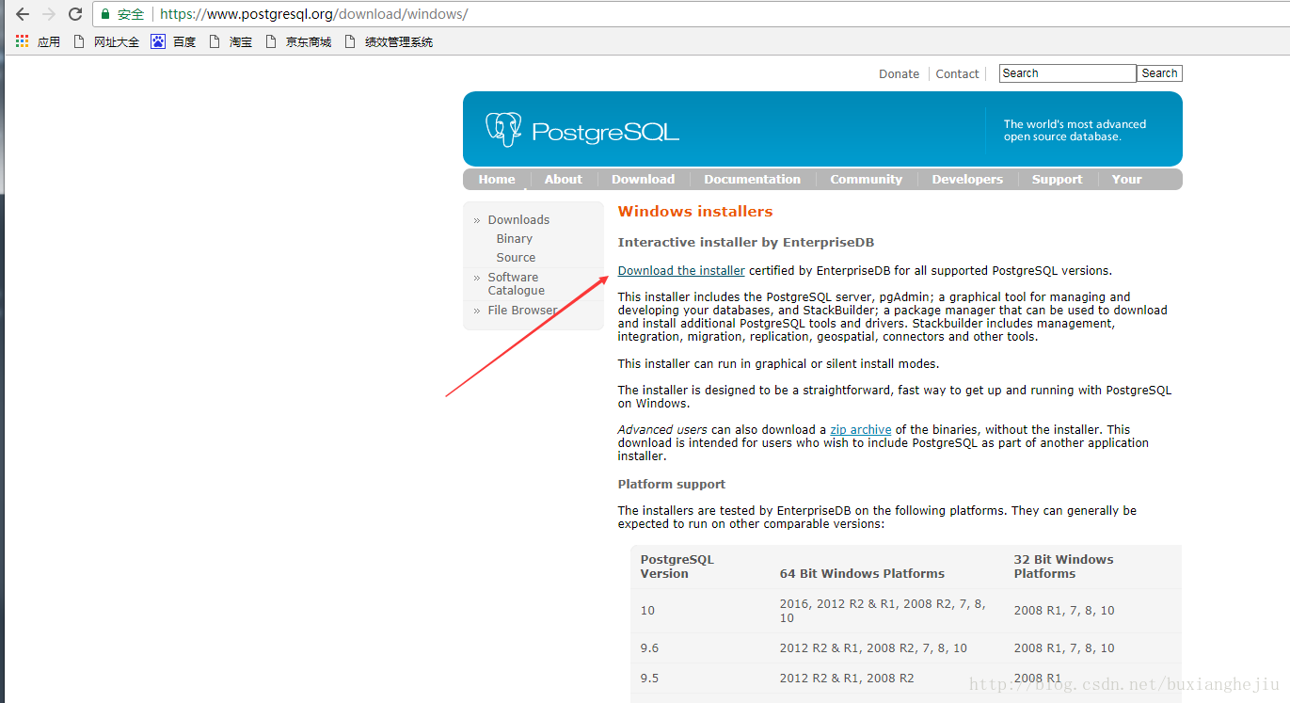Image resolution: width=1290 pixels, height=703 pixels.
Task: Open the Community nav tab
Action: point(866,179)
